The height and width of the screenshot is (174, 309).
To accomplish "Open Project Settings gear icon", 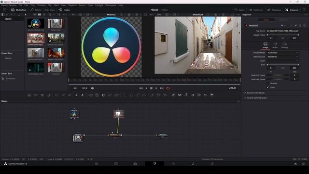I will click(304, 164).
